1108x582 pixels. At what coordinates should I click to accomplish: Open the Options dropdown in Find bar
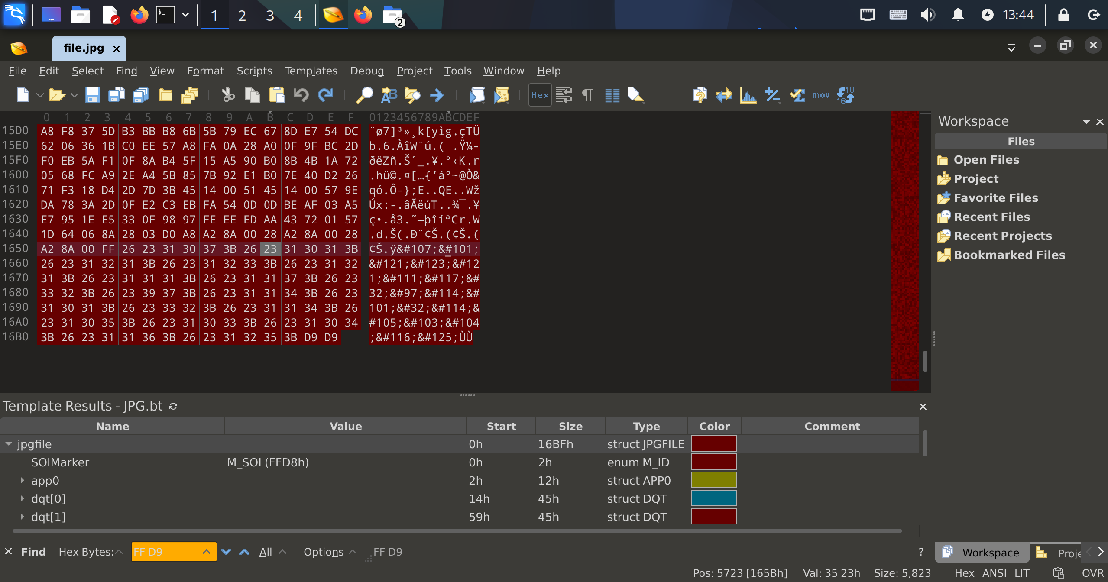(324, 552)
